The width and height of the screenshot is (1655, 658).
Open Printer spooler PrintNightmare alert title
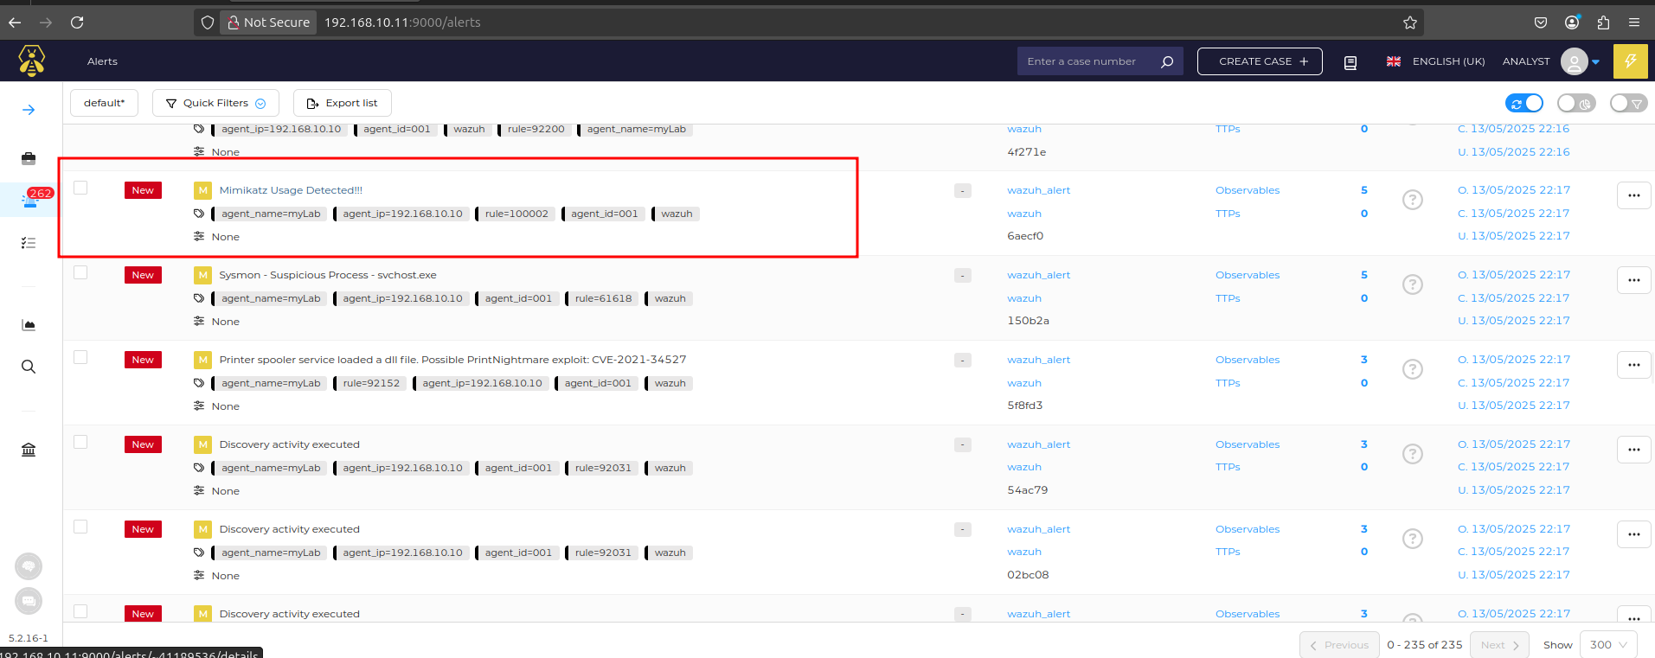point(452,360)
